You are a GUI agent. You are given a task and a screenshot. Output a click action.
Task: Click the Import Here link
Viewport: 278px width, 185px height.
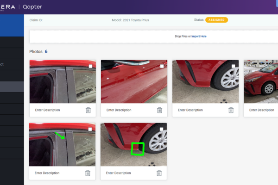tap(199, 36)
